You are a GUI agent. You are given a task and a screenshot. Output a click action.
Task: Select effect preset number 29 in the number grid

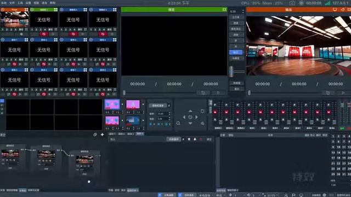pyautogui.click(x=333, y=174)
